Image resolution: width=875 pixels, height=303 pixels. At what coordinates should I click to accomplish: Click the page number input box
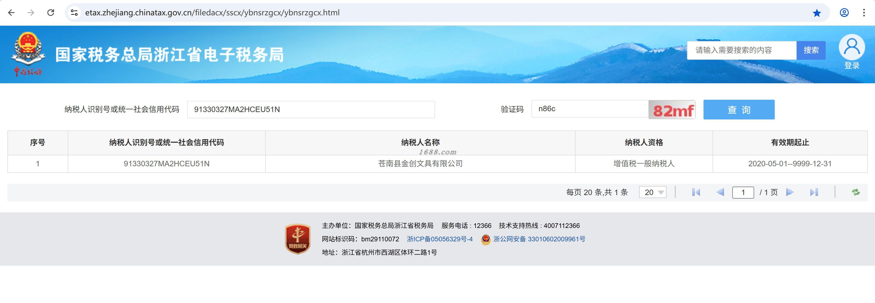(743, 193)
